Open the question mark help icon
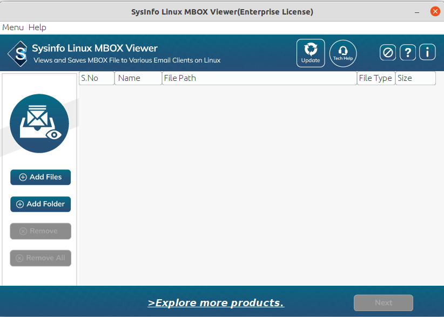The image size is (444, 317). click(x=408, y=52)
